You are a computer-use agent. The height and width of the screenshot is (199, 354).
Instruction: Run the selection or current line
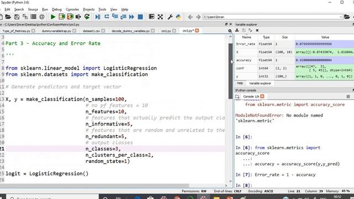point(79,17)
